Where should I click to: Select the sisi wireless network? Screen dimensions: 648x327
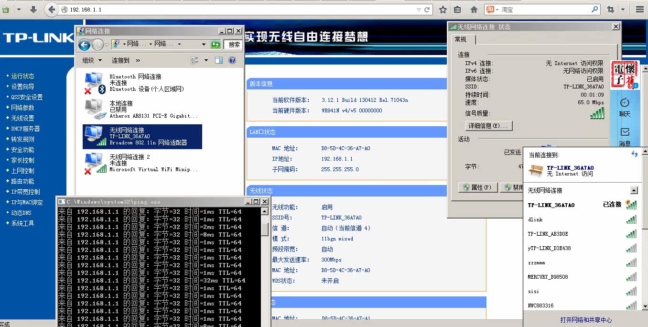[x=582, y=291]
